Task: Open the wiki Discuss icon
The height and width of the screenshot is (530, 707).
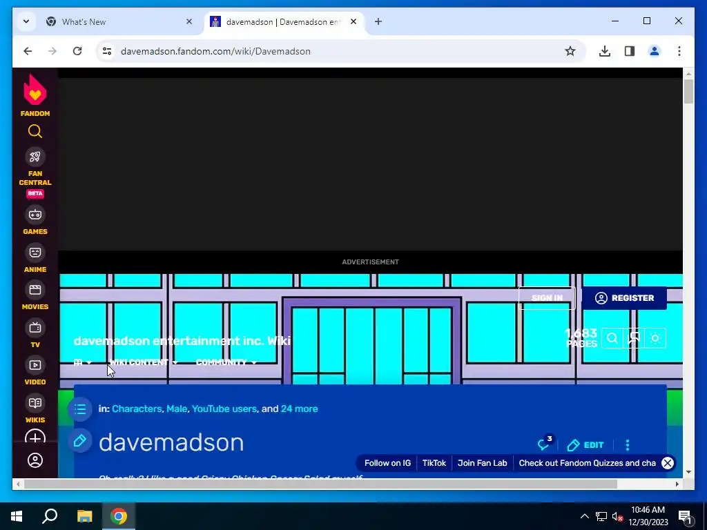Action: [x=634, y=338]
